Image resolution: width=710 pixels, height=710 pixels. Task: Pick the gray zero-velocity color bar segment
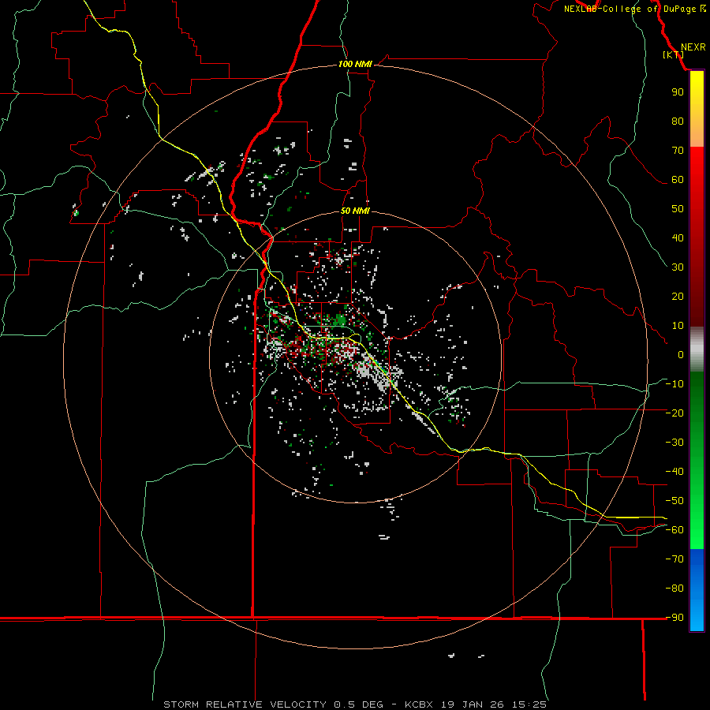point(697,349)
